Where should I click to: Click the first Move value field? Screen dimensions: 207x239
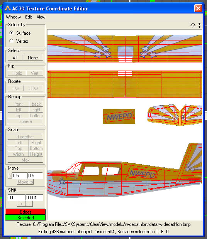click(x=20, y=176)
